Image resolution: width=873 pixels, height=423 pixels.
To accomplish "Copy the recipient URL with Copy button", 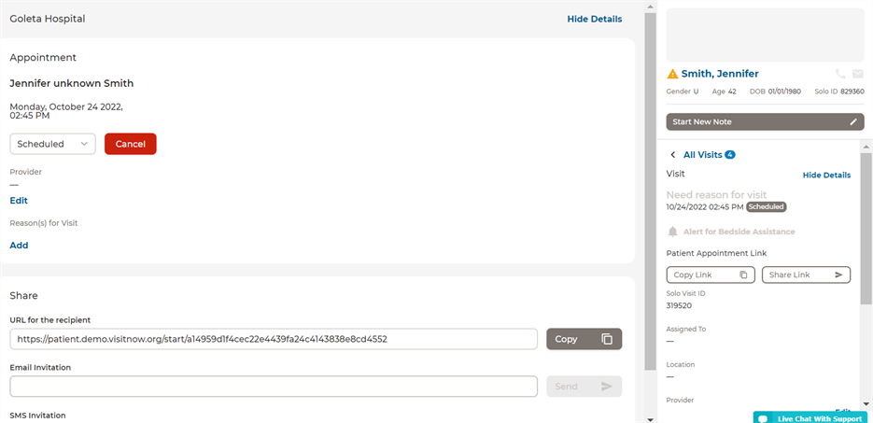I will pos(584,339).
